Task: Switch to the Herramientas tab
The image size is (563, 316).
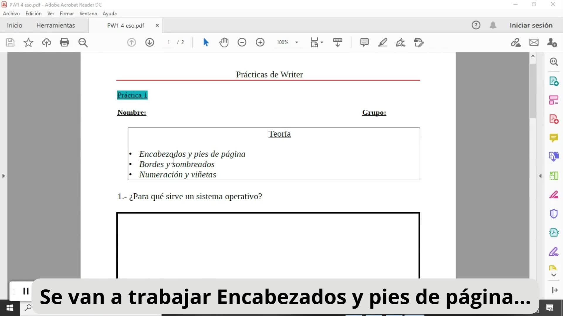Action: pyautogui.click(x=56, y=25)
